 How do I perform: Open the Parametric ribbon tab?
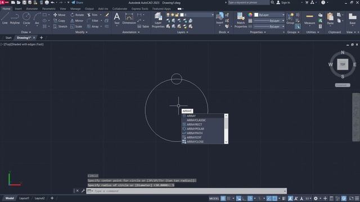(49, 9)
